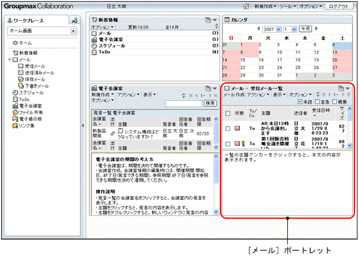The image size is (359, 257).
Task: Open the メール row in 新着情報
Action: pos(155,33)
